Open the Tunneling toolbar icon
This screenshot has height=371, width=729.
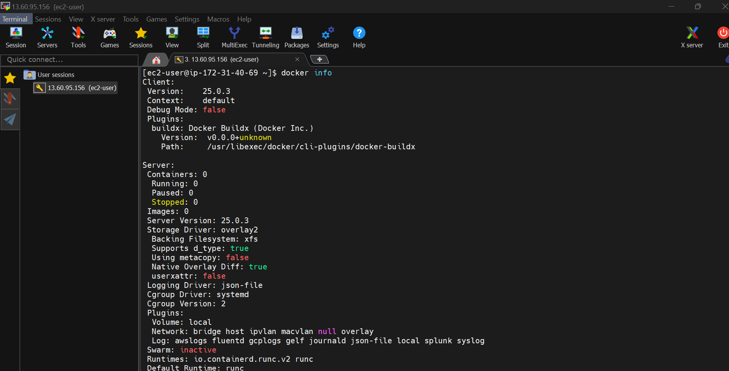(x=265, y=37)
